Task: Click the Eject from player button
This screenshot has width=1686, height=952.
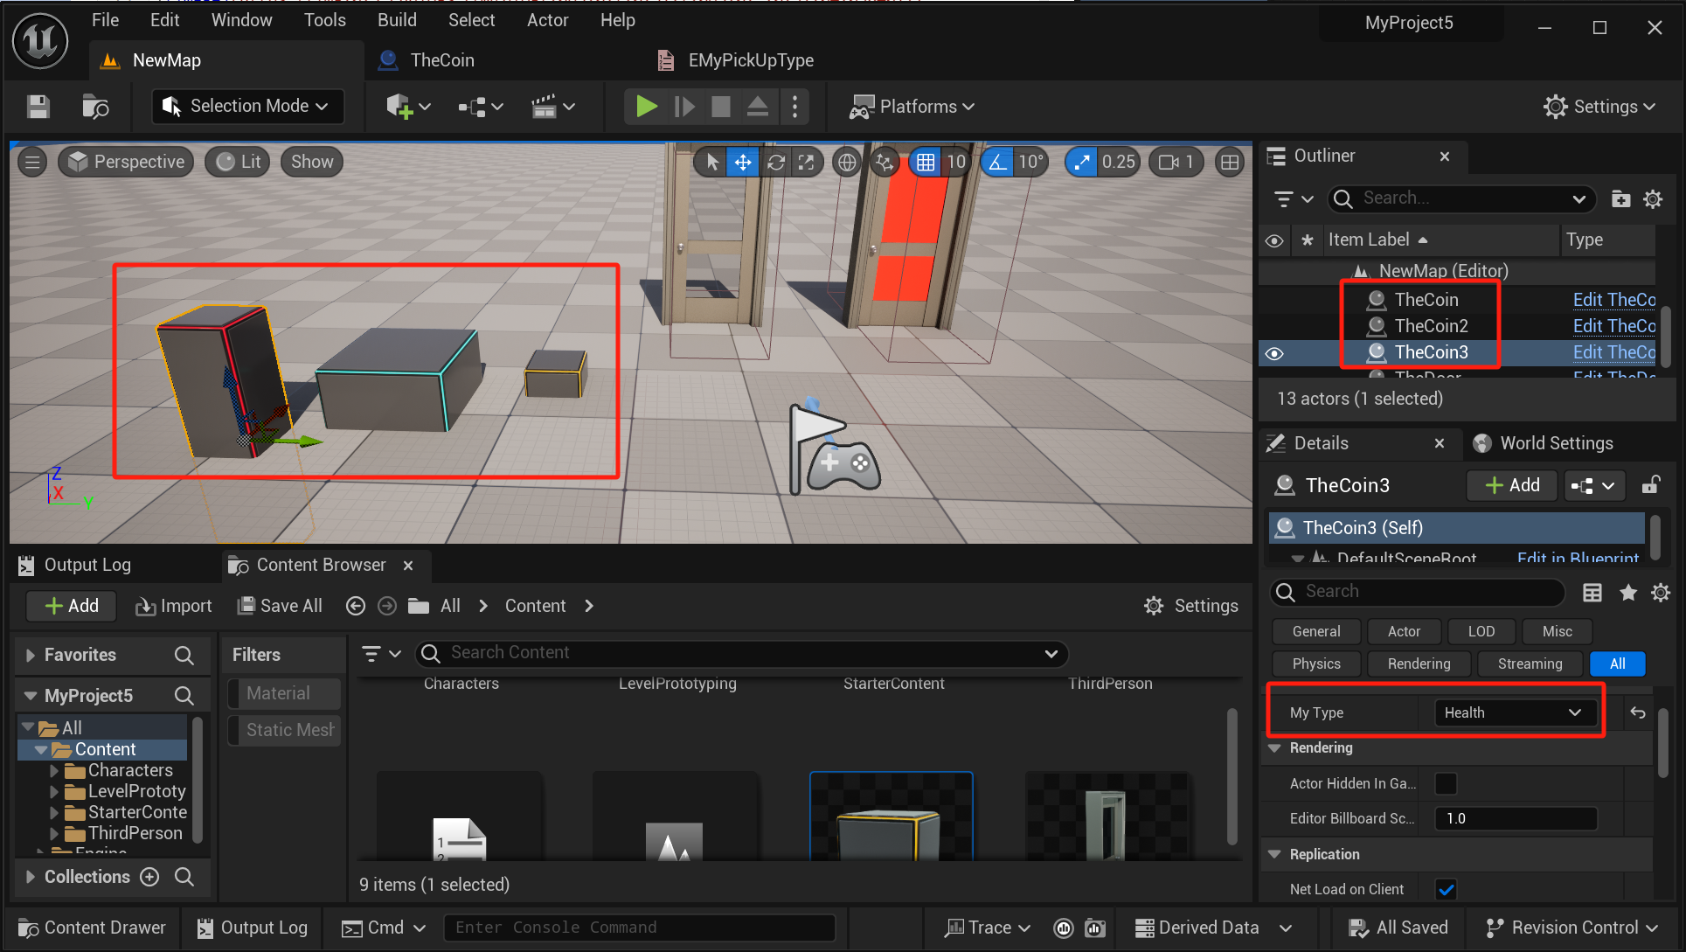Action: pyautogui.click(x=758, y=107)
